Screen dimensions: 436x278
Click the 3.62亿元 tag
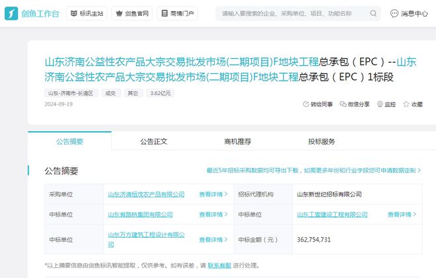click(161, 93)
